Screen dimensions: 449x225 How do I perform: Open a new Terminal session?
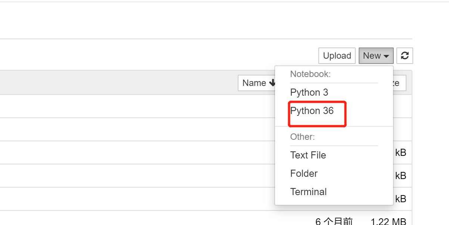pyautogui.click(x=308, y=191)
